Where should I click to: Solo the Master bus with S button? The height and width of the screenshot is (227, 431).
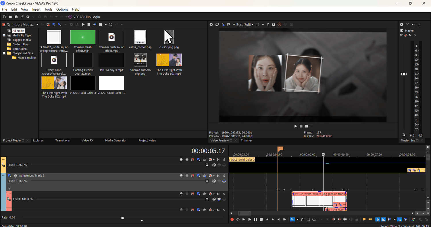(x=415, y=35)
